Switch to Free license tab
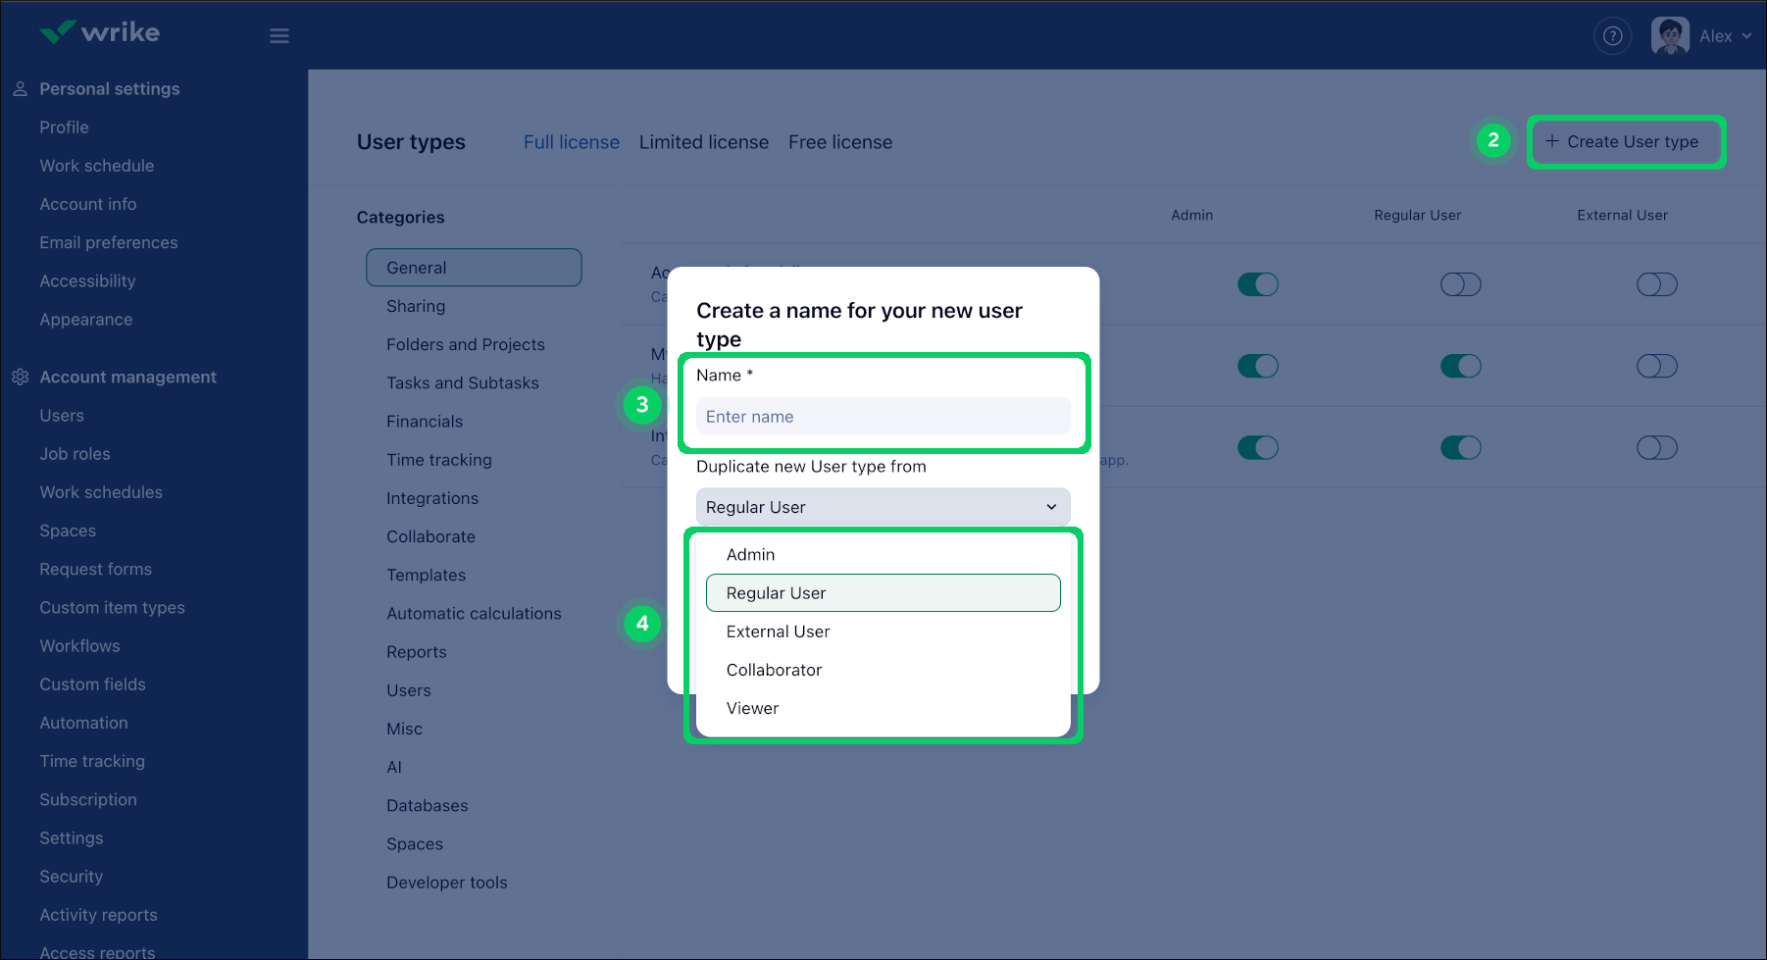The height and width of the screenshot is (960, 1767). coord(839,142)
